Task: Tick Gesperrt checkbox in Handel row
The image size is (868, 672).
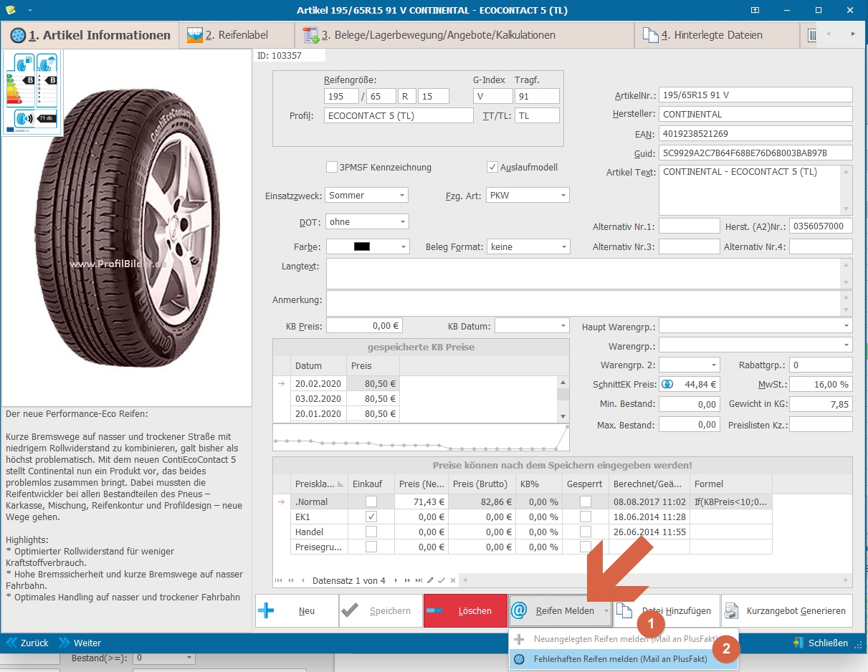Action: pos(586,532)
